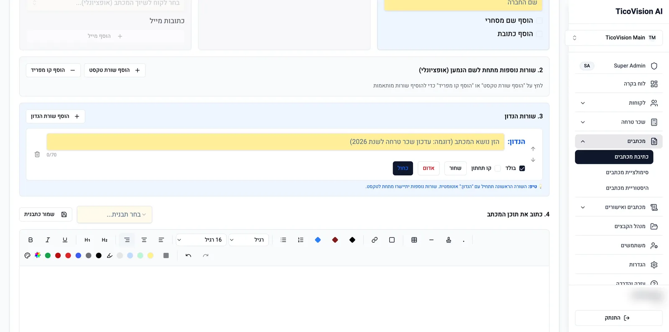
Task: Click the הוסף מייל add email field
Action: [105, 36]
